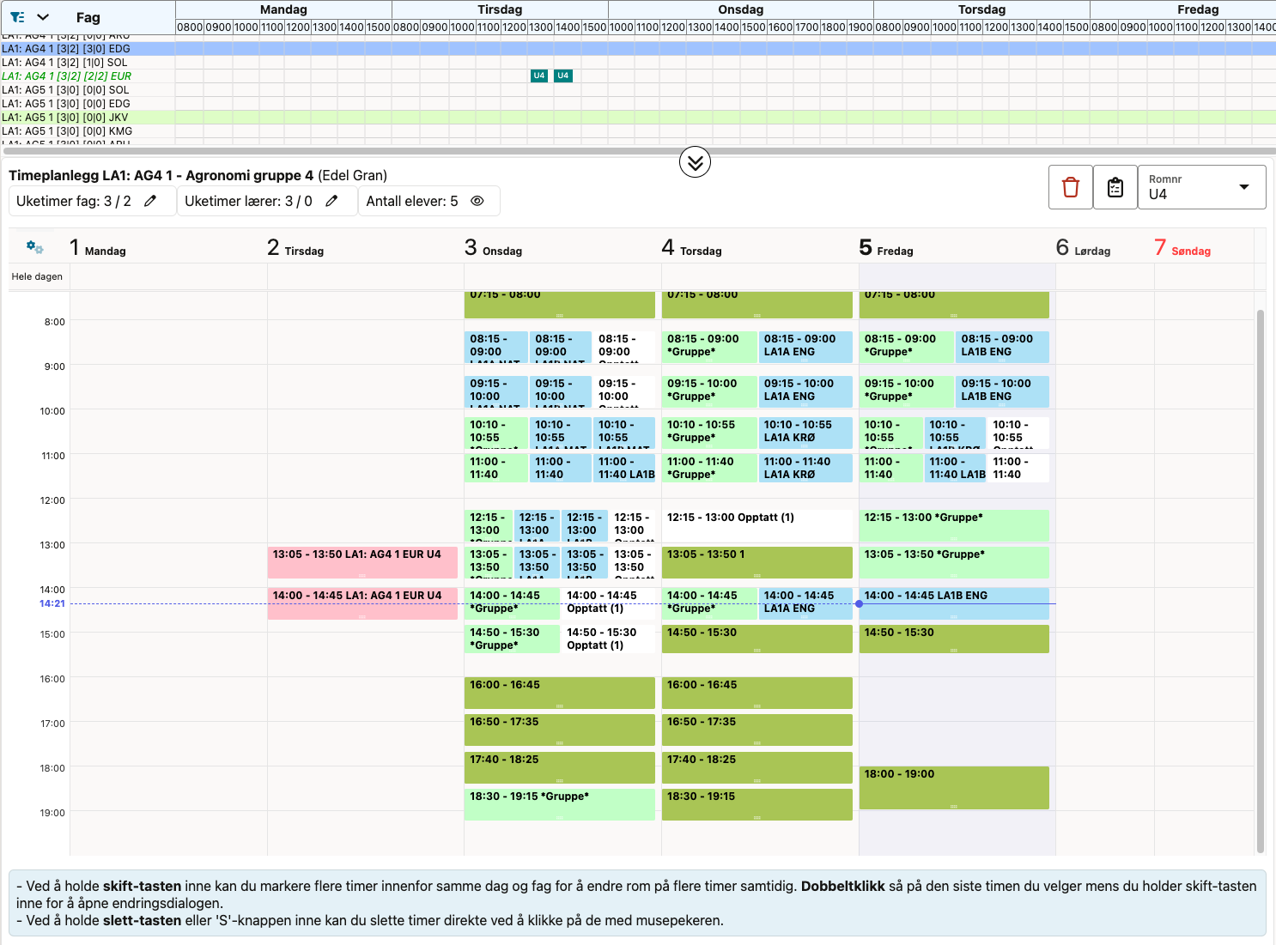1276x945 pixels.
Task: Select row LA1: AG5 1 [3|0] [0|0] EDG
Action: [638, 104]
